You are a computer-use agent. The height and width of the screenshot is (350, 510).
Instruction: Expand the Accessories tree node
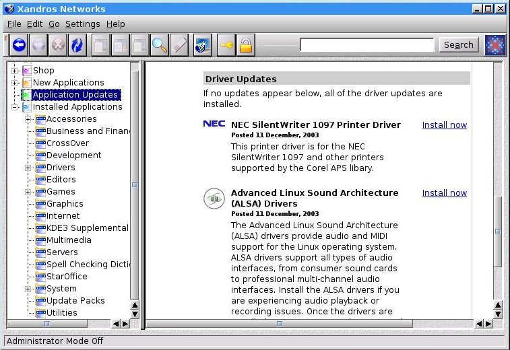coord(29,119)
